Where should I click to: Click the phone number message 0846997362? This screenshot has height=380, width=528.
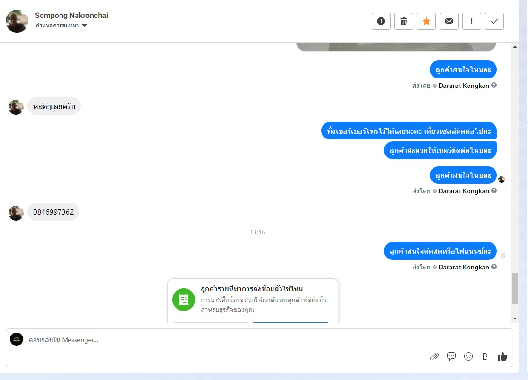click(53, 212)
